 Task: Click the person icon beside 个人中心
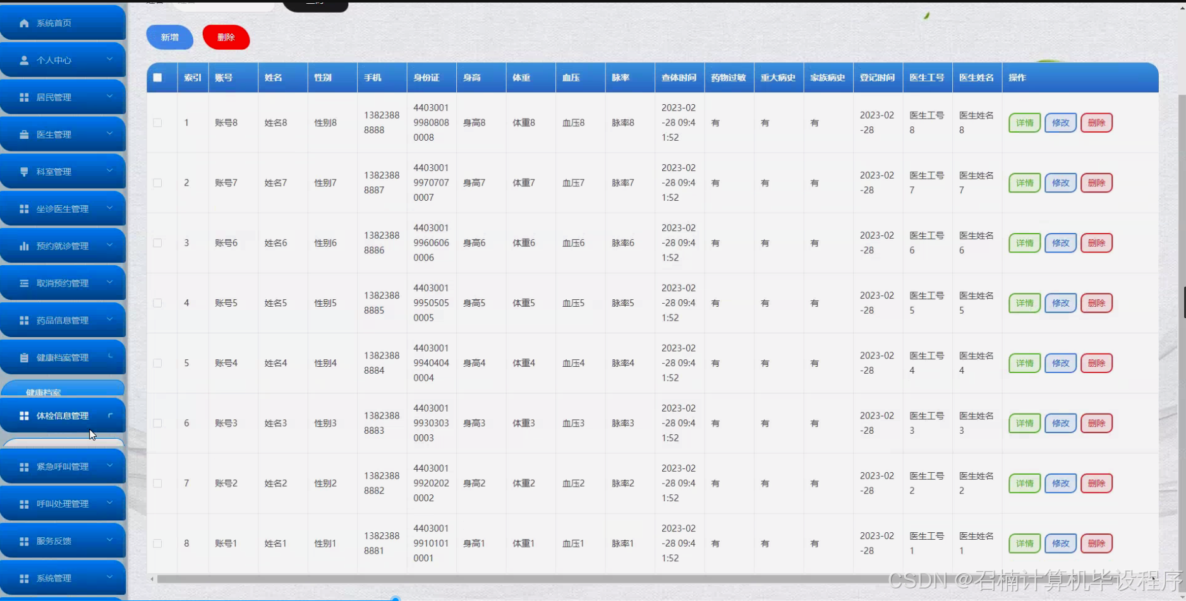pos(24,61)
